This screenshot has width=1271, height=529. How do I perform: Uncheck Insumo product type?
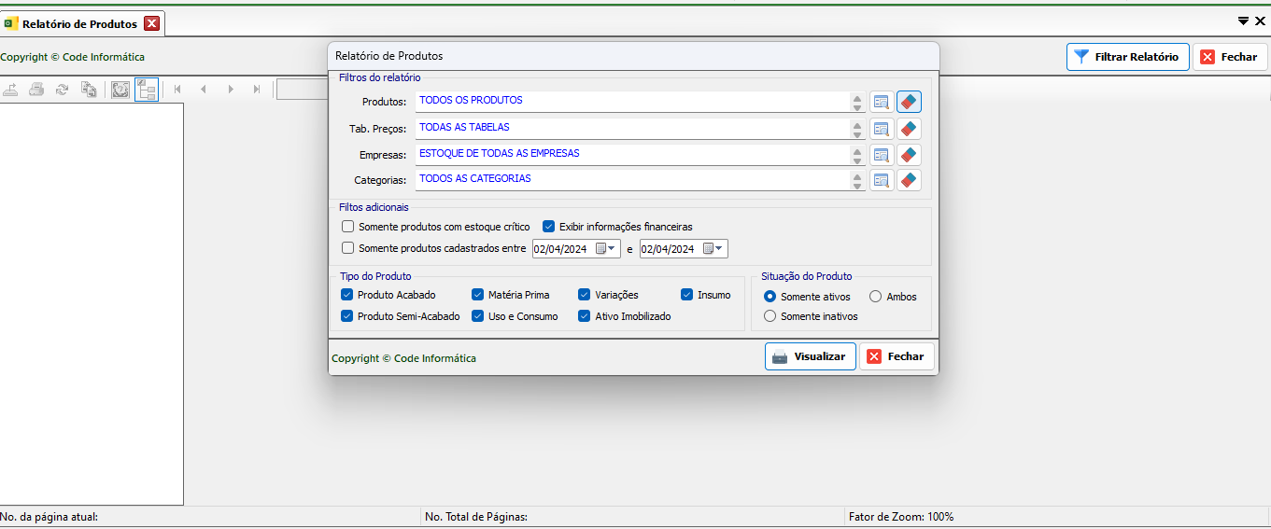click(687, 295)
